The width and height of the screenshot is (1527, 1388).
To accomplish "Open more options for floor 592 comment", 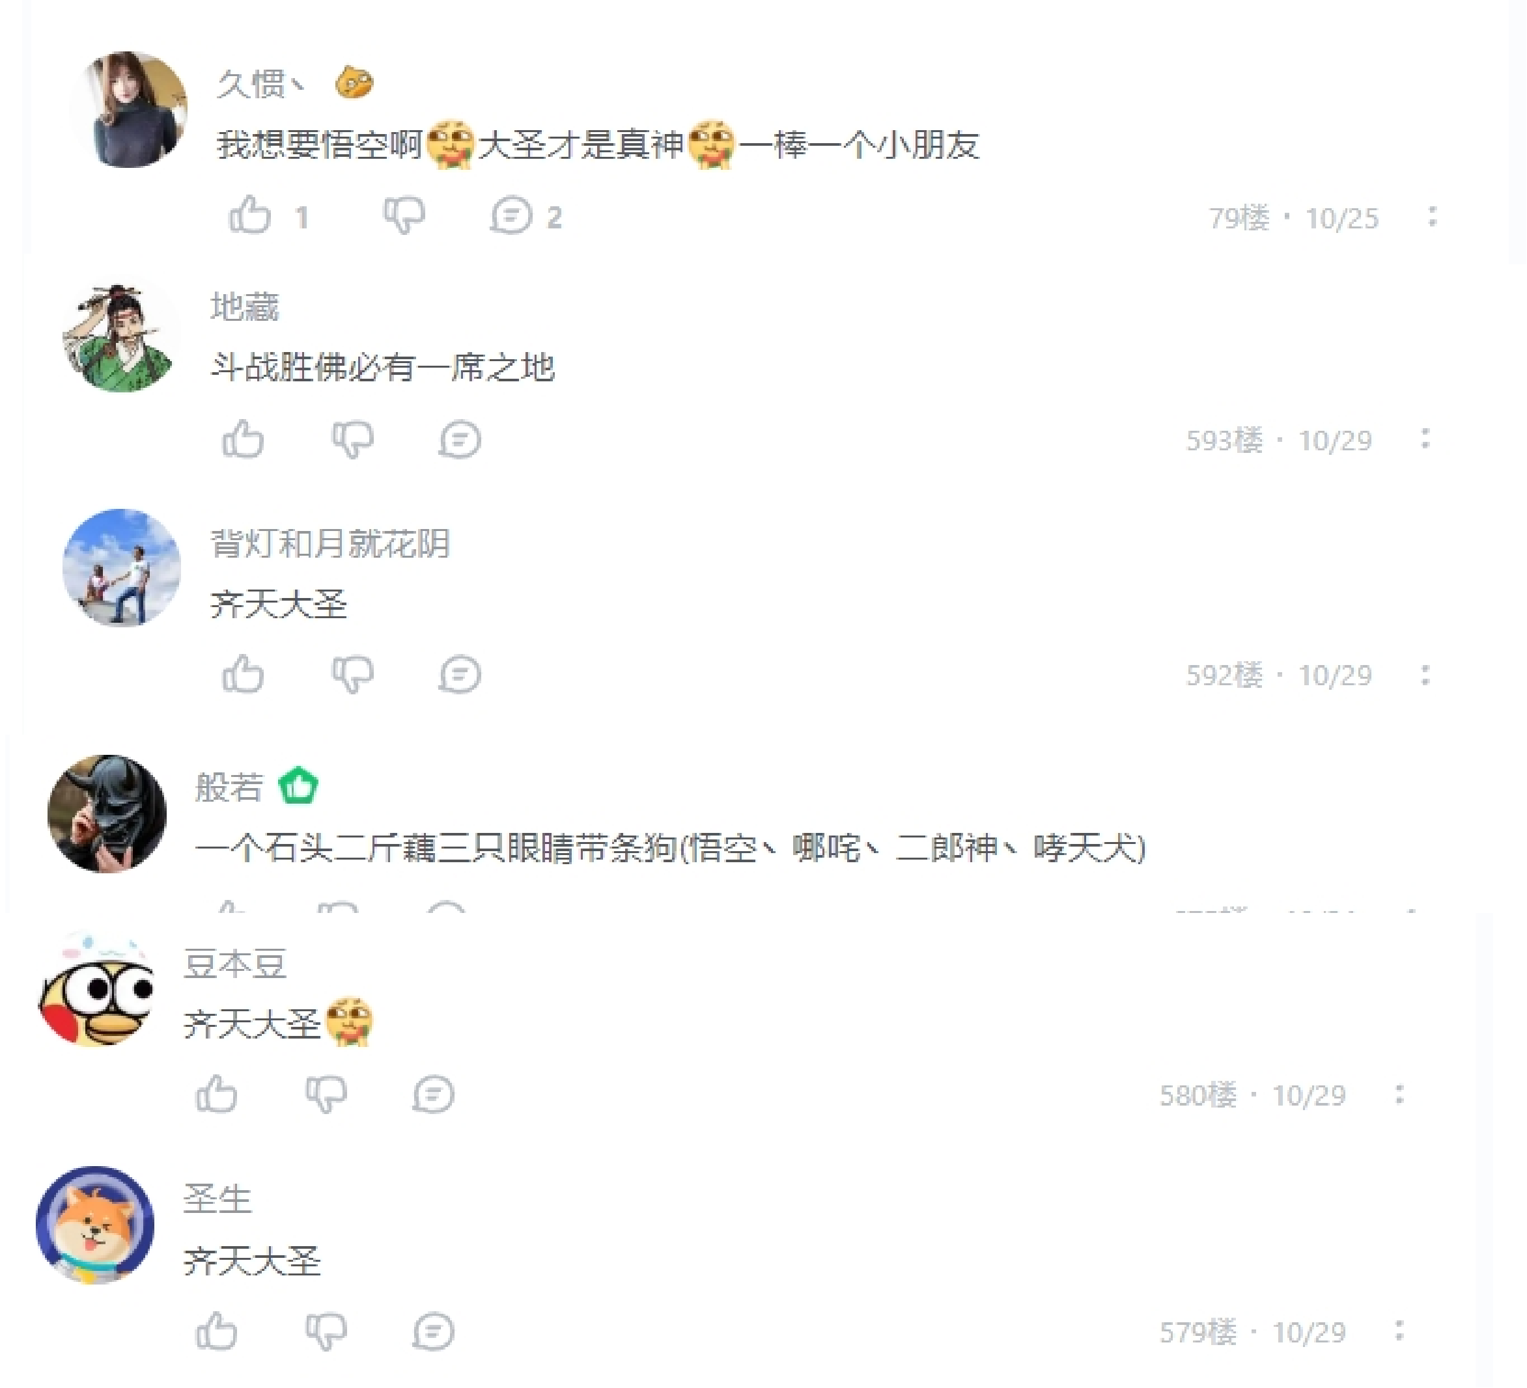I will (1425, 674).
